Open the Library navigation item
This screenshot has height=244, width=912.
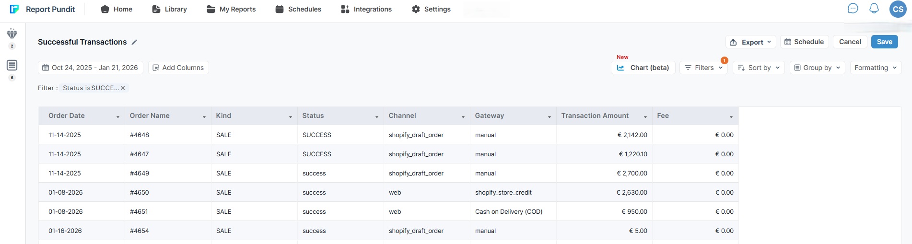point(169,9)
